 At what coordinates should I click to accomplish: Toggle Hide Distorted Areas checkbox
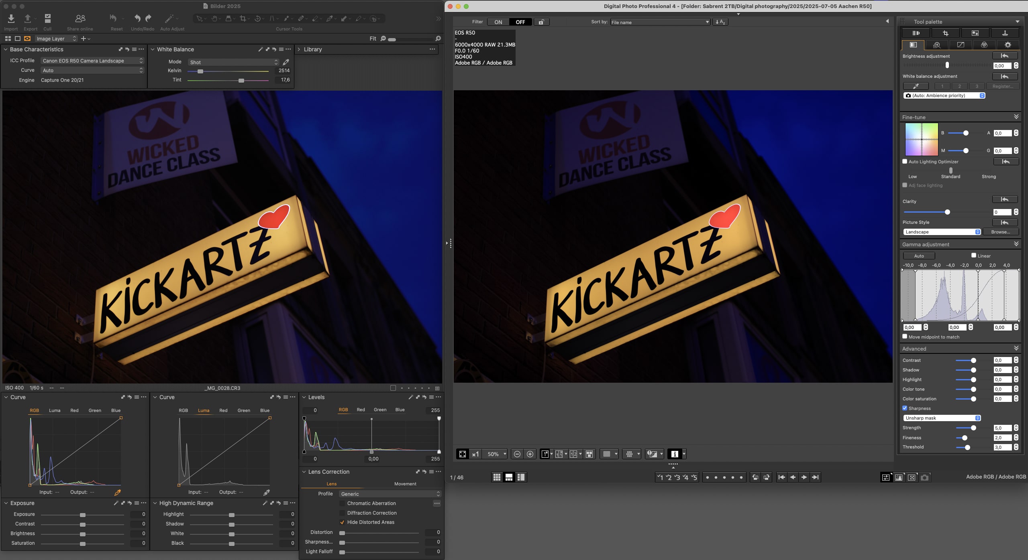tap(342, 522)
